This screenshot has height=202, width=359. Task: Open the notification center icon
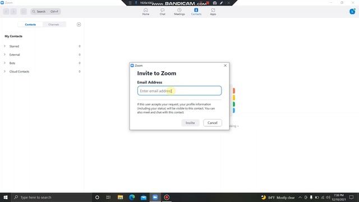pyautogui.click(x=352, y=198)
